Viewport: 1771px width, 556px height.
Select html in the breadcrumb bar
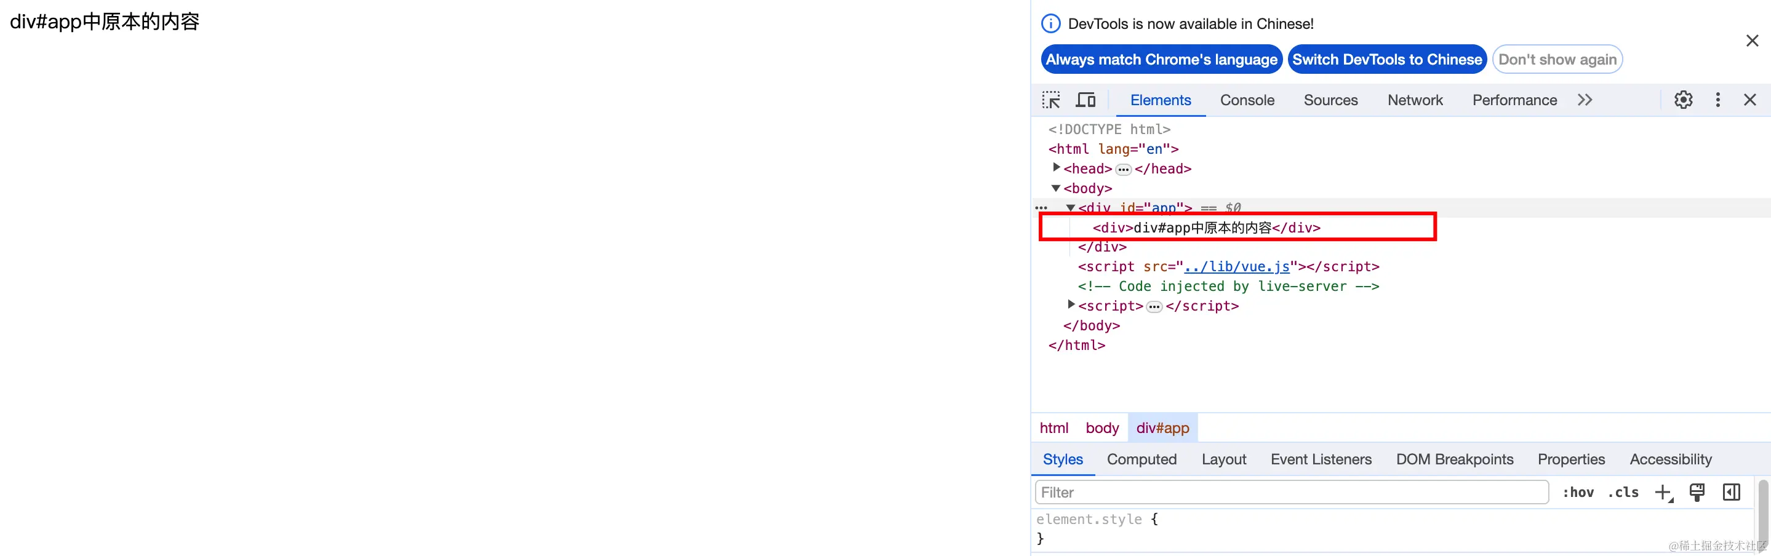[1054, 428]
